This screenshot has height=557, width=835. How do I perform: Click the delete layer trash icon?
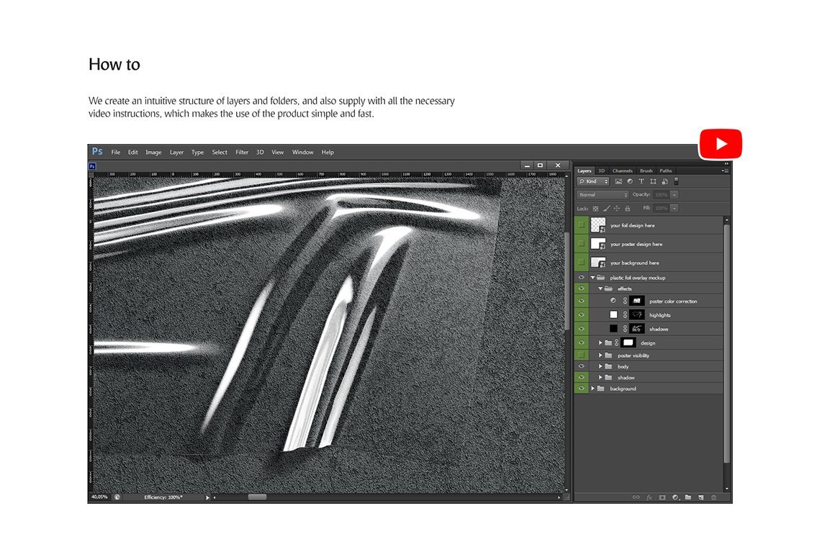pyautogui.click(x=714, y=497)
